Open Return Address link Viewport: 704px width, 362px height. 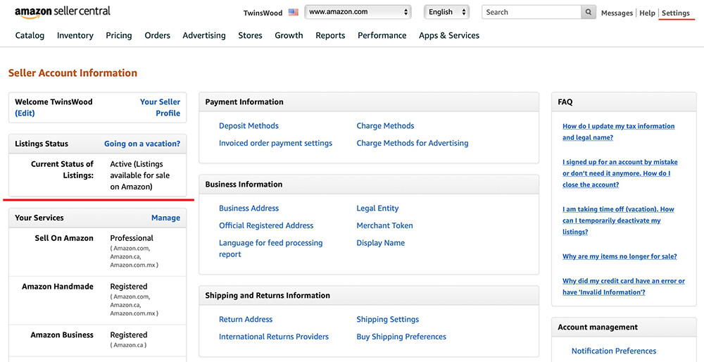click(246, 319)
